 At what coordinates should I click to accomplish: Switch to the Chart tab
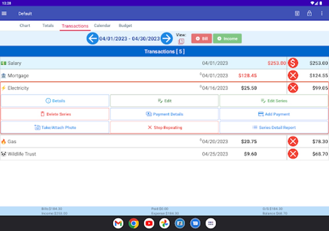[25, 26]
